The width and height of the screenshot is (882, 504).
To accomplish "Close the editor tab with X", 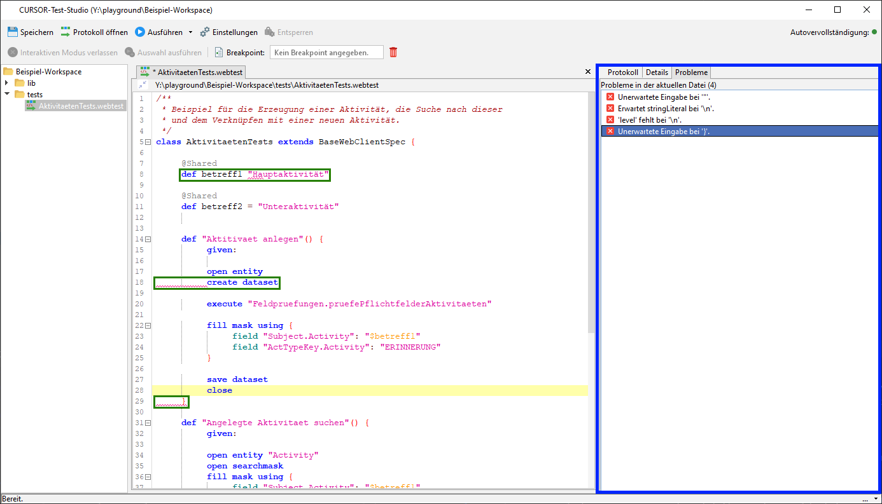I will tap(588, 72).
